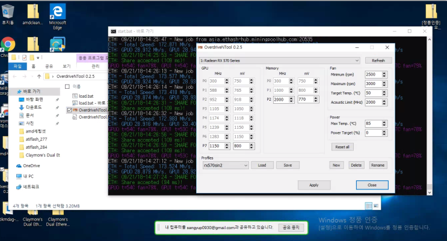
Task: Open the Claymore's Dual Ethere desktop shortcut
Action: point(58,218)
